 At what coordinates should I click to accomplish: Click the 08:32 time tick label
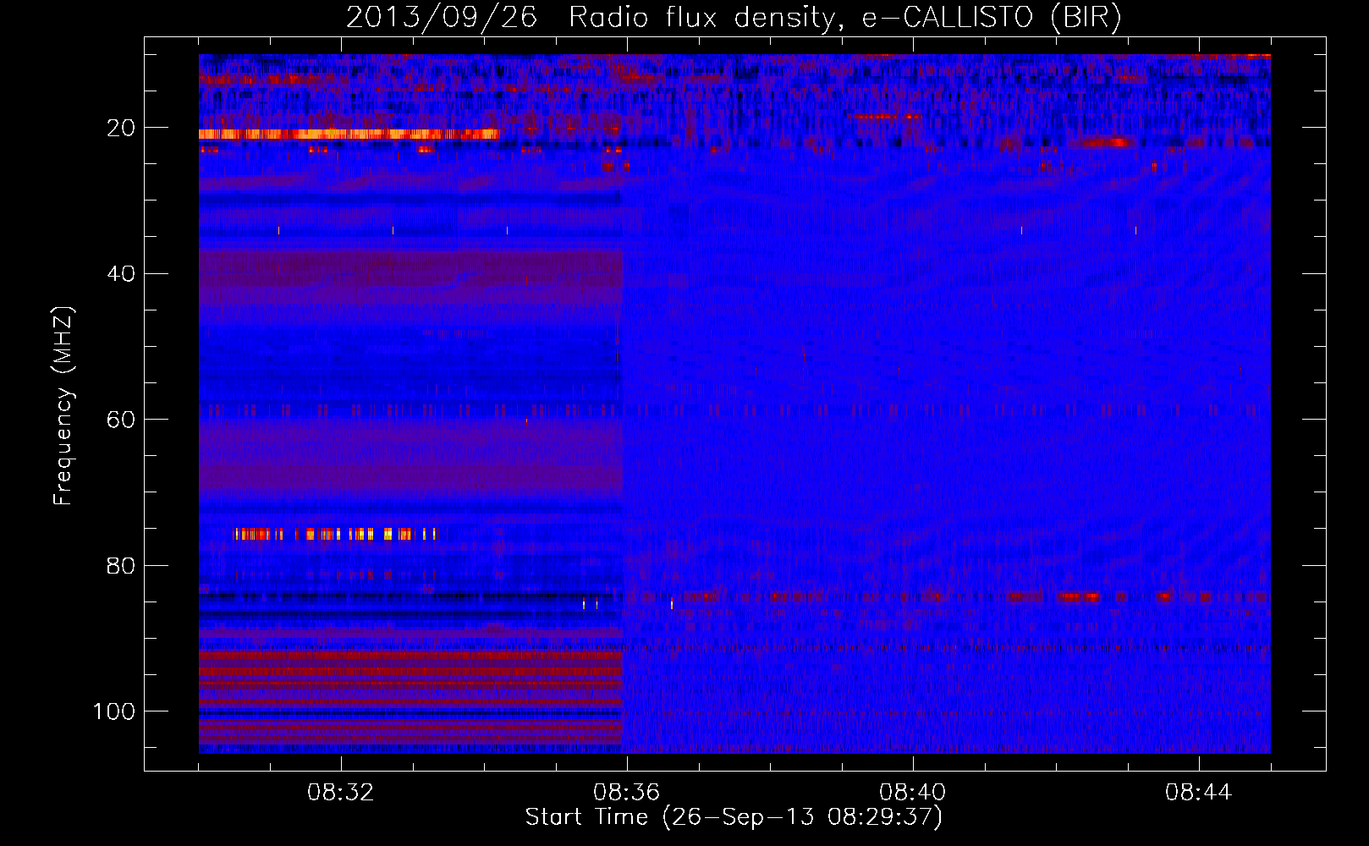point(341,793)
